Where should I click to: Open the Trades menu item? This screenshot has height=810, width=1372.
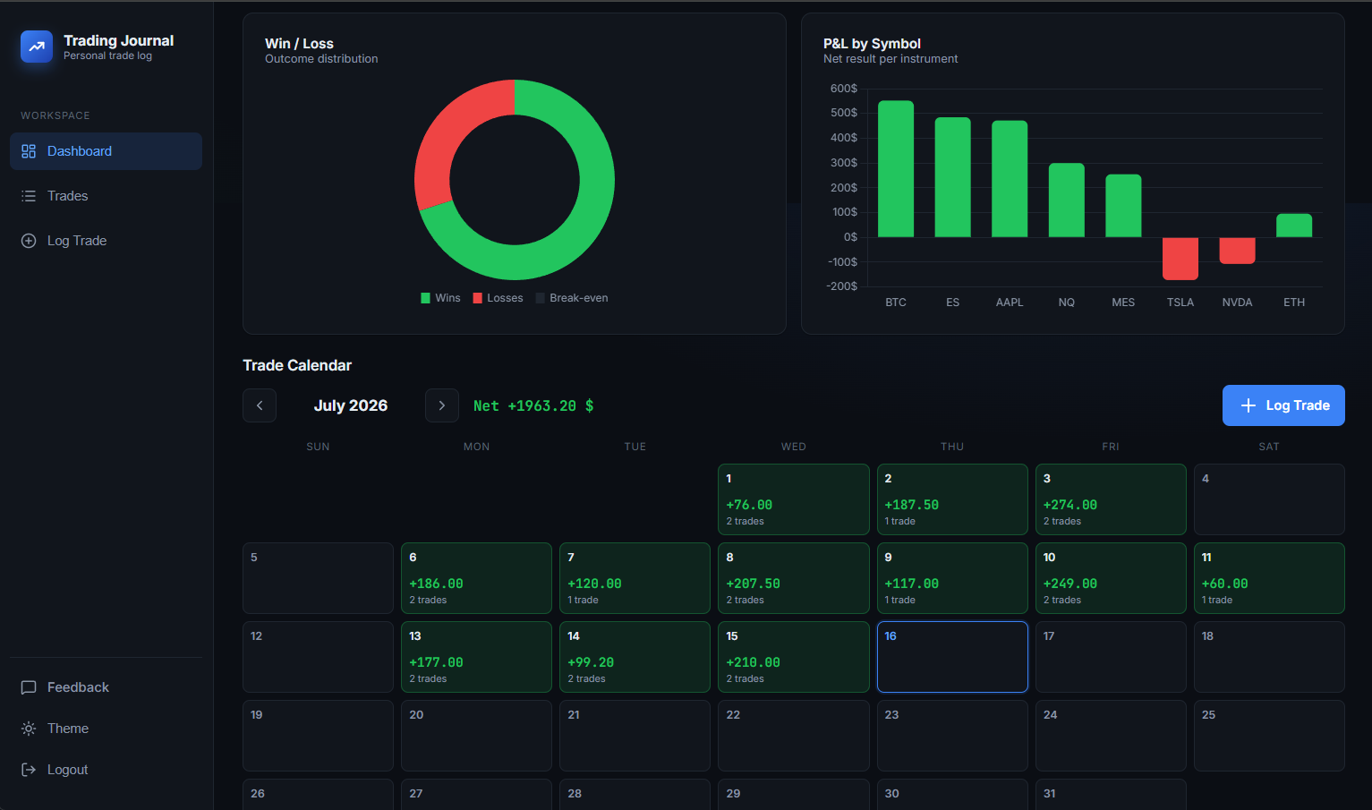106,196
